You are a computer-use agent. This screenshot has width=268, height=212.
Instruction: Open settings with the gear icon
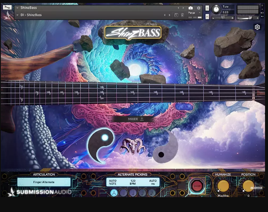pyautogui.click(x=257, y=27)
